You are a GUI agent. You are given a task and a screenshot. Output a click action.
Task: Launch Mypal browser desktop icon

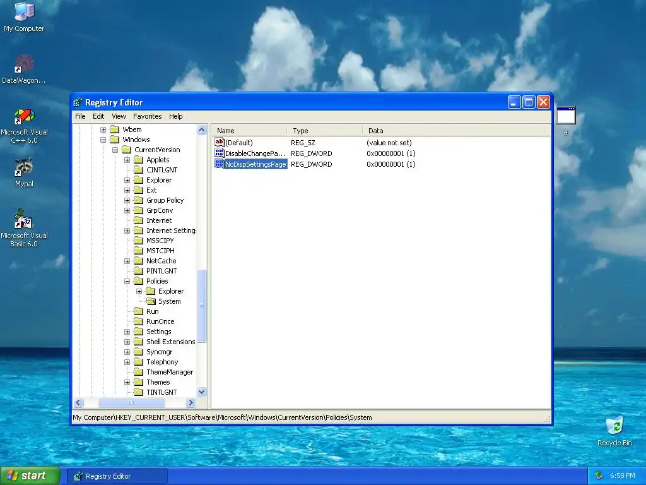pos(24,172)
